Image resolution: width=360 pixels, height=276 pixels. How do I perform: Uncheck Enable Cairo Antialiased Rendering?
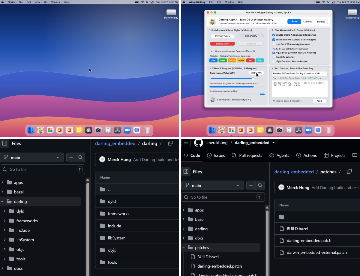(274, 35)
